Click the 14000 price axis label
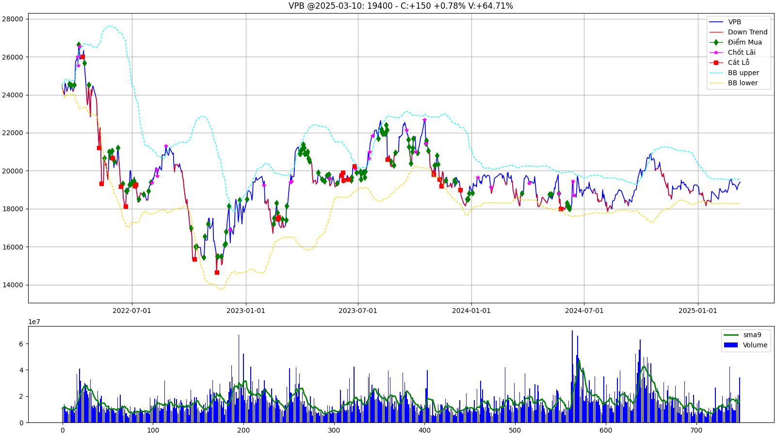This screenshot has height=436, width=776. (x=13, y=285)
